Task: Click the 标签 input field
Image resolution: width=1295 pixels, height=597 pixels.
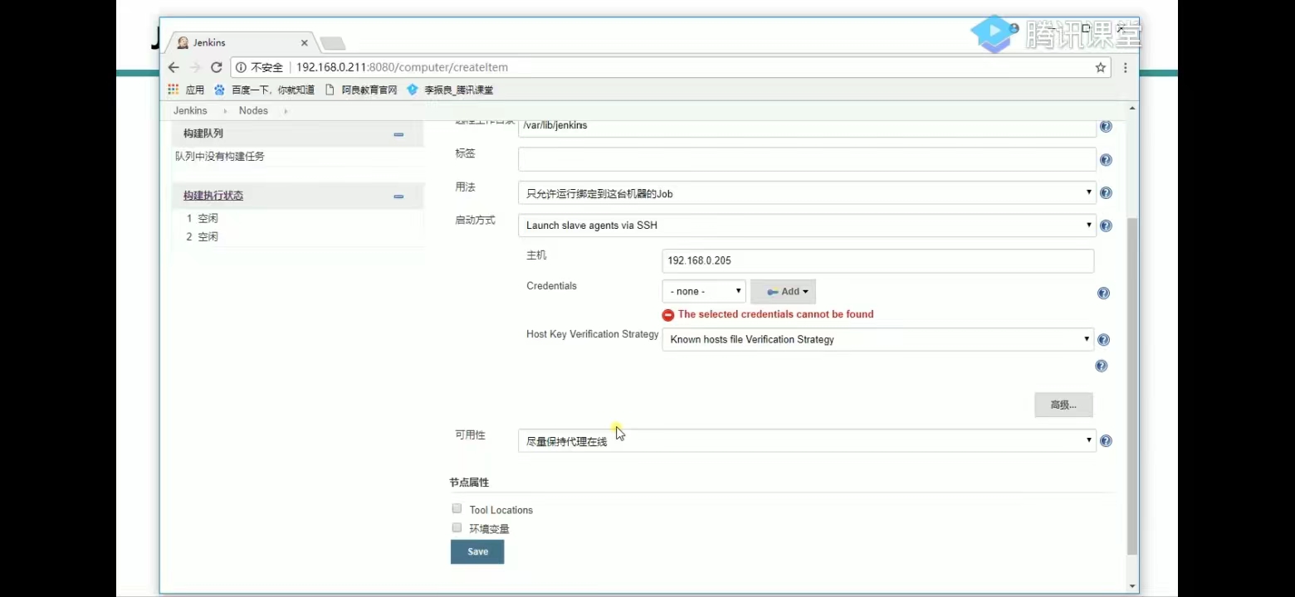Action: coord(807,159)
